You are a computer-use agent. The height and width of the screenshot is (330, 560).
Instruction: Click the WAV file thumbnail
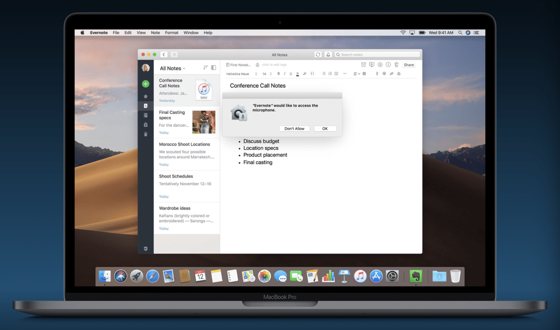[204, 89]
